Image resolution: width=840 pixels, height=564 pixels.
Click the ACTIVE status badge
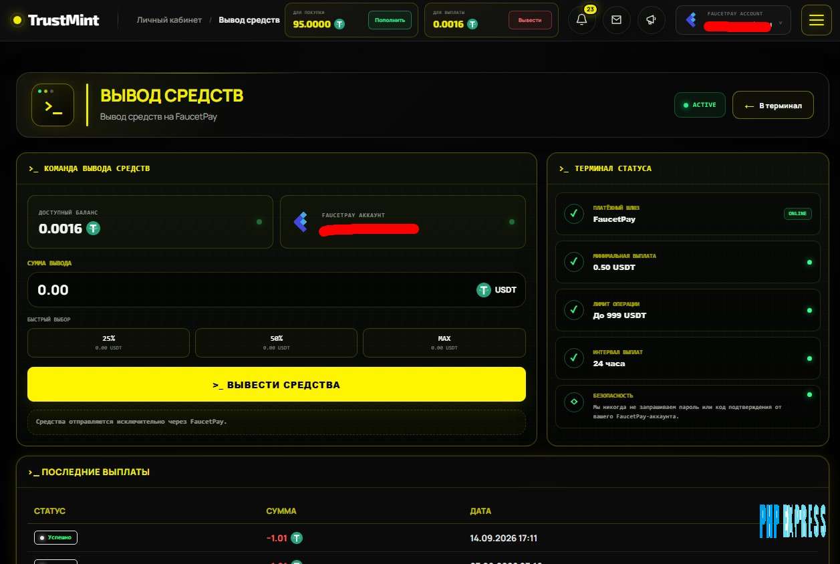700,105
